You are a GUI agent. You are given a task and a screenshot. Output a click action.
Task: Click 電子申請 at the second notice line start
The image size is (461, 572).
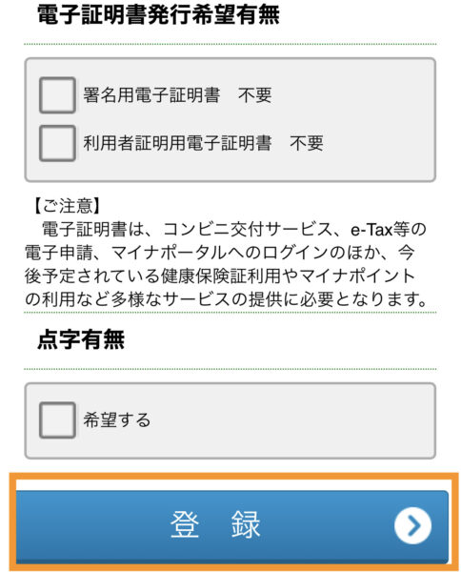59,253
